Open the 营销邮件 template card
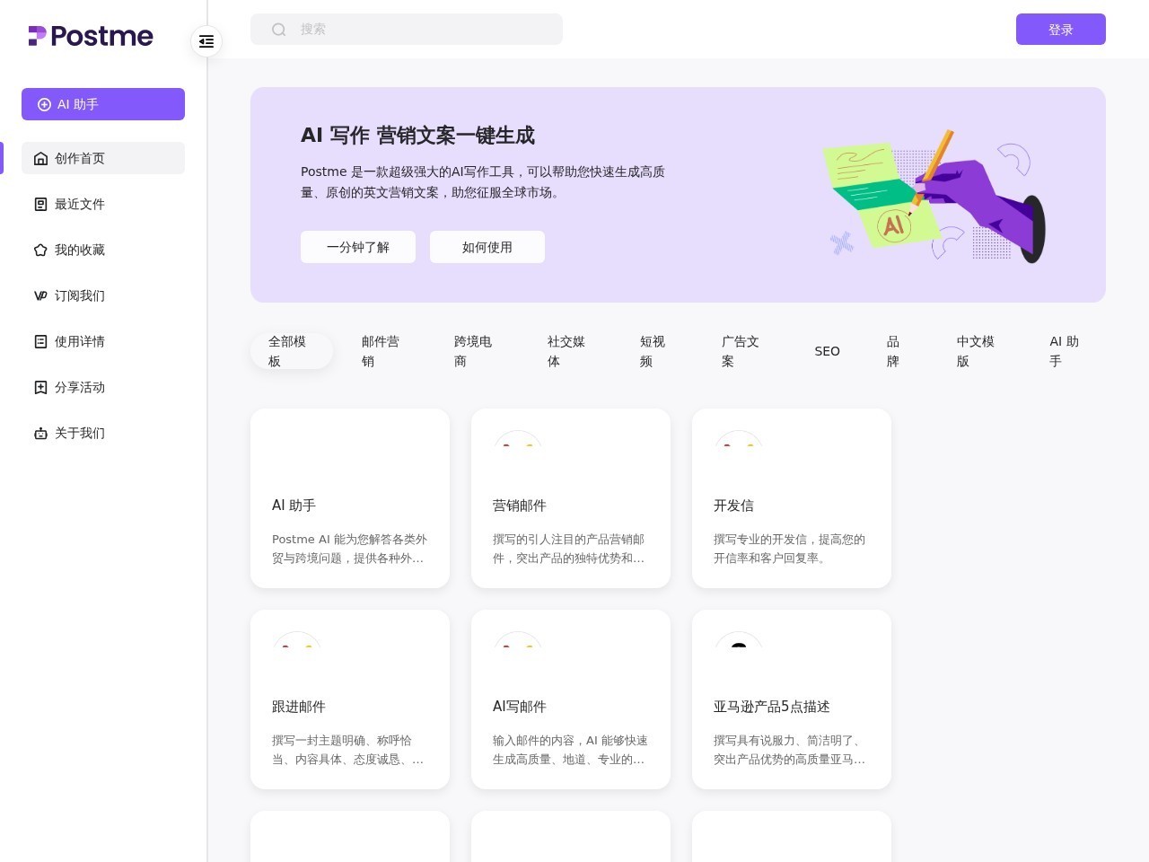 point(571,498)
